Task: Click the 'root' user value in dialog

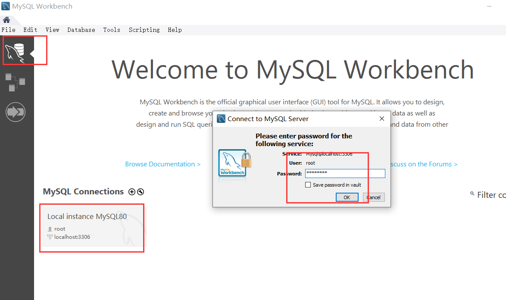Action: [310, 163]
